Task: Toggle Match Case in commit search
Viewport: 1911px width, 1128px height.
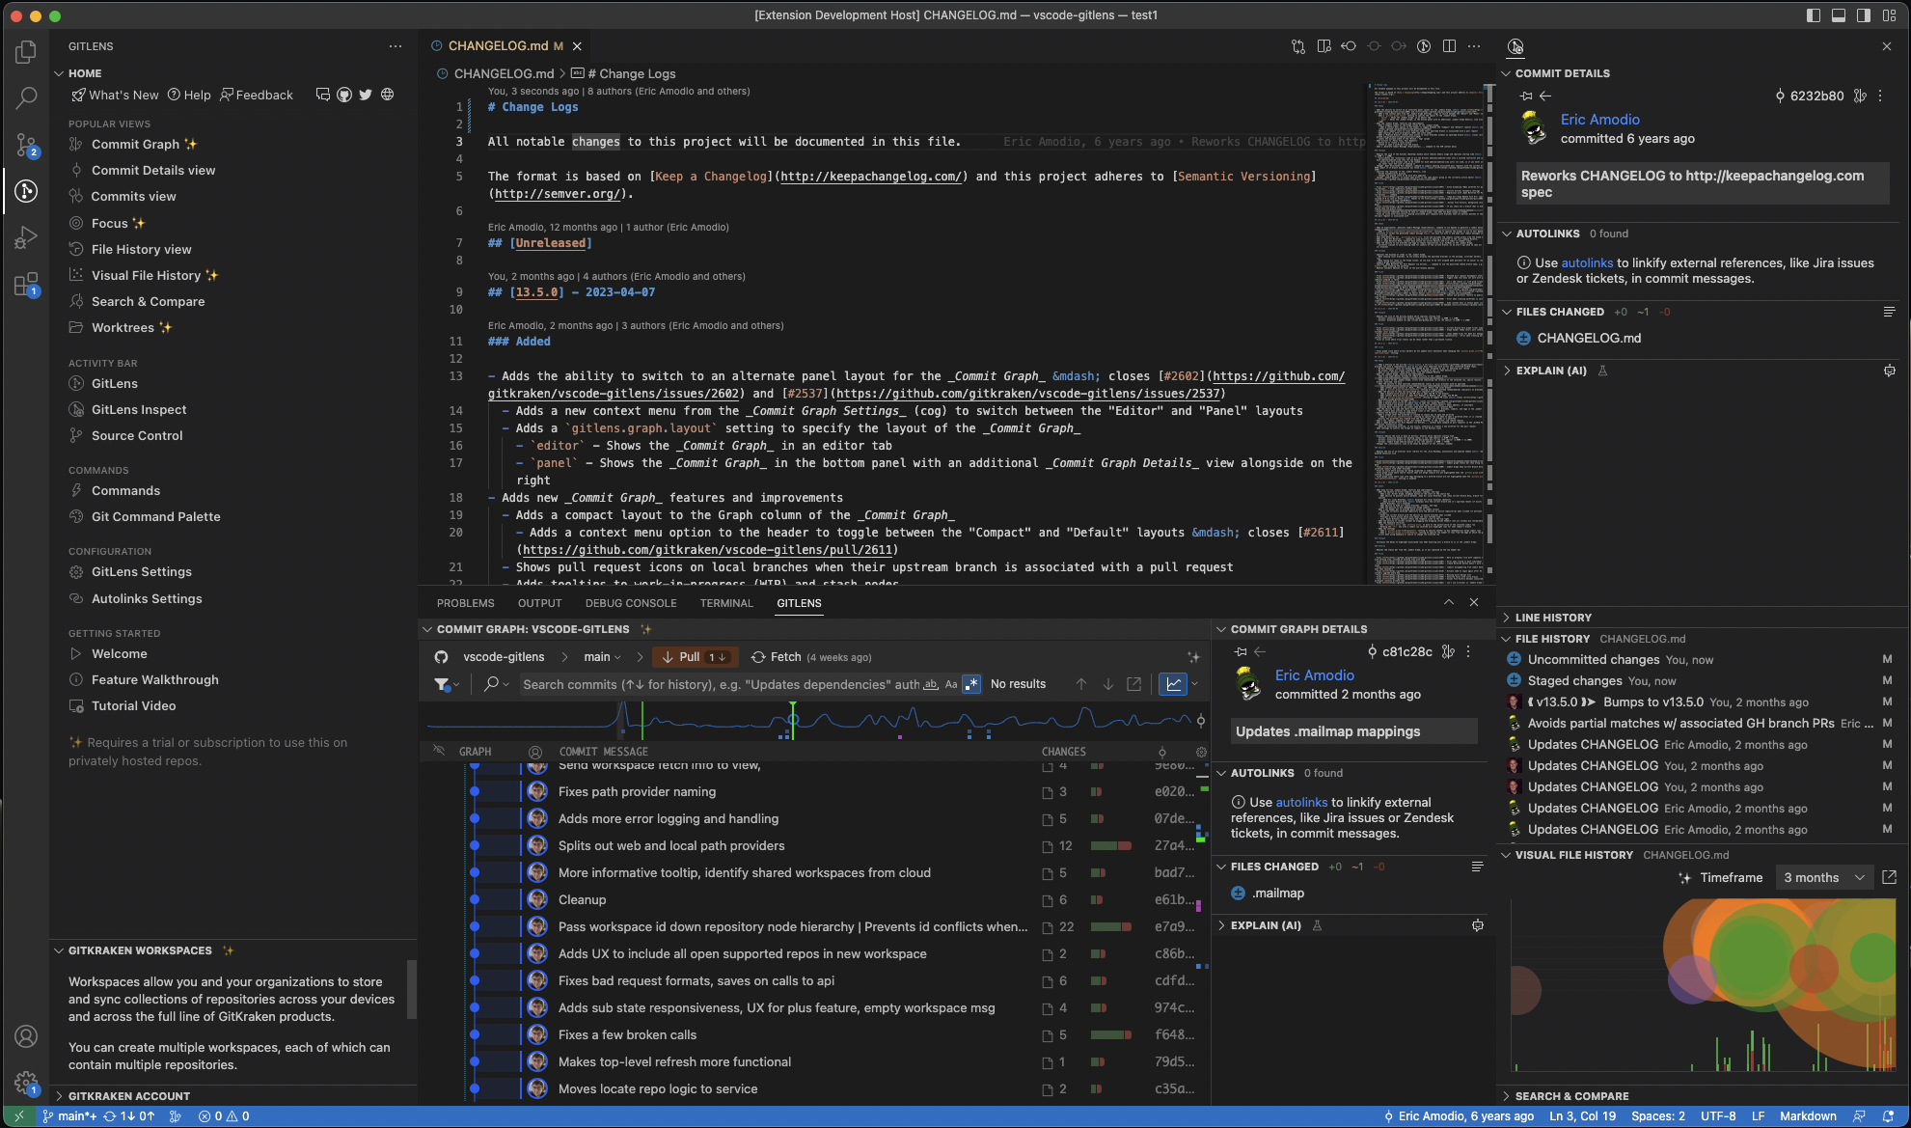Action: point(951,684)
